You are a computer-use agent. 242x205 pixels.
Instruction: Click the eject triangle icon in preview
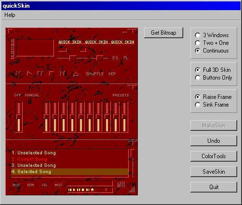click(76, 74)
